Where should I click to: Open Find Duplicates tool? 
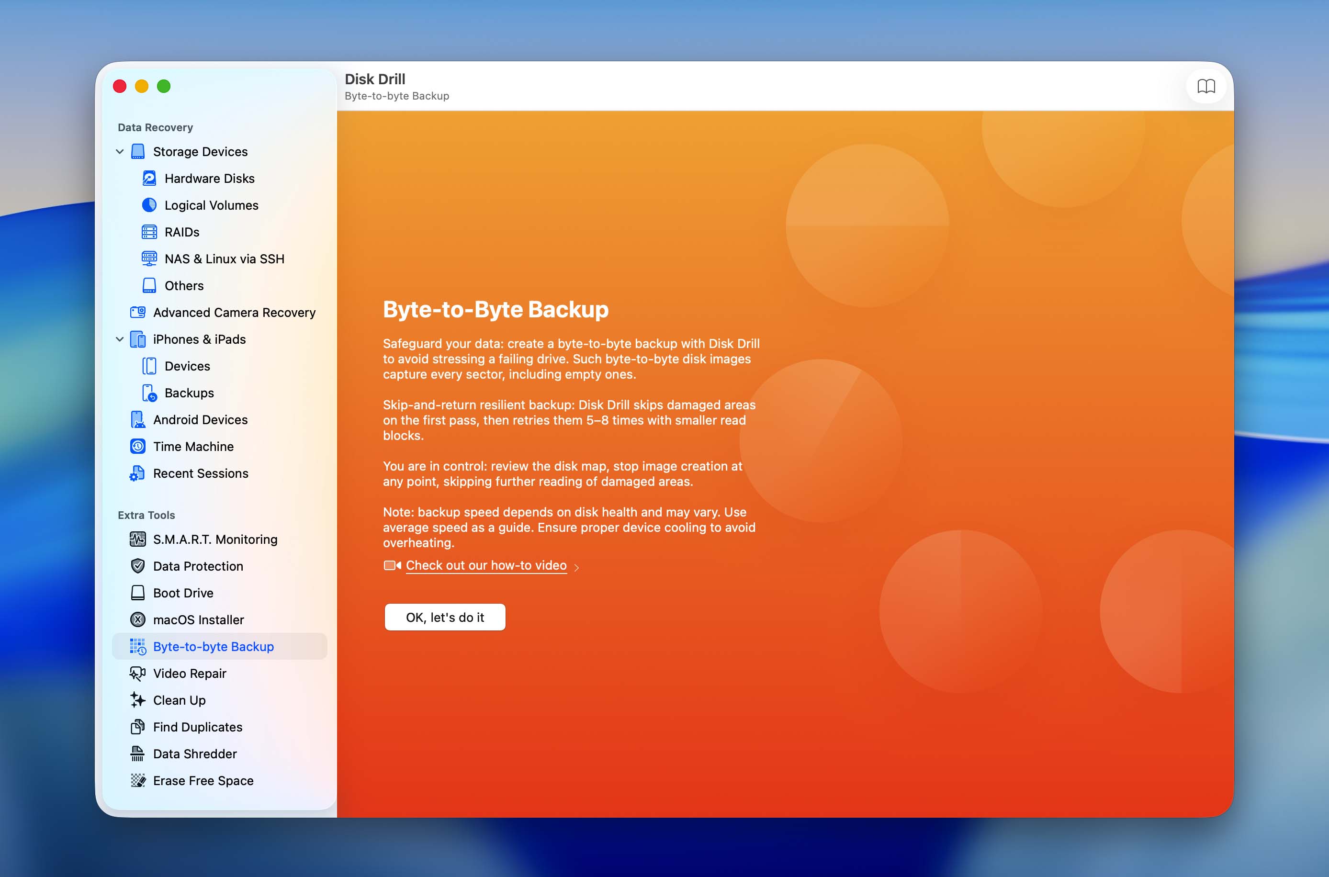pyautogui.click(x=220, y=728)
